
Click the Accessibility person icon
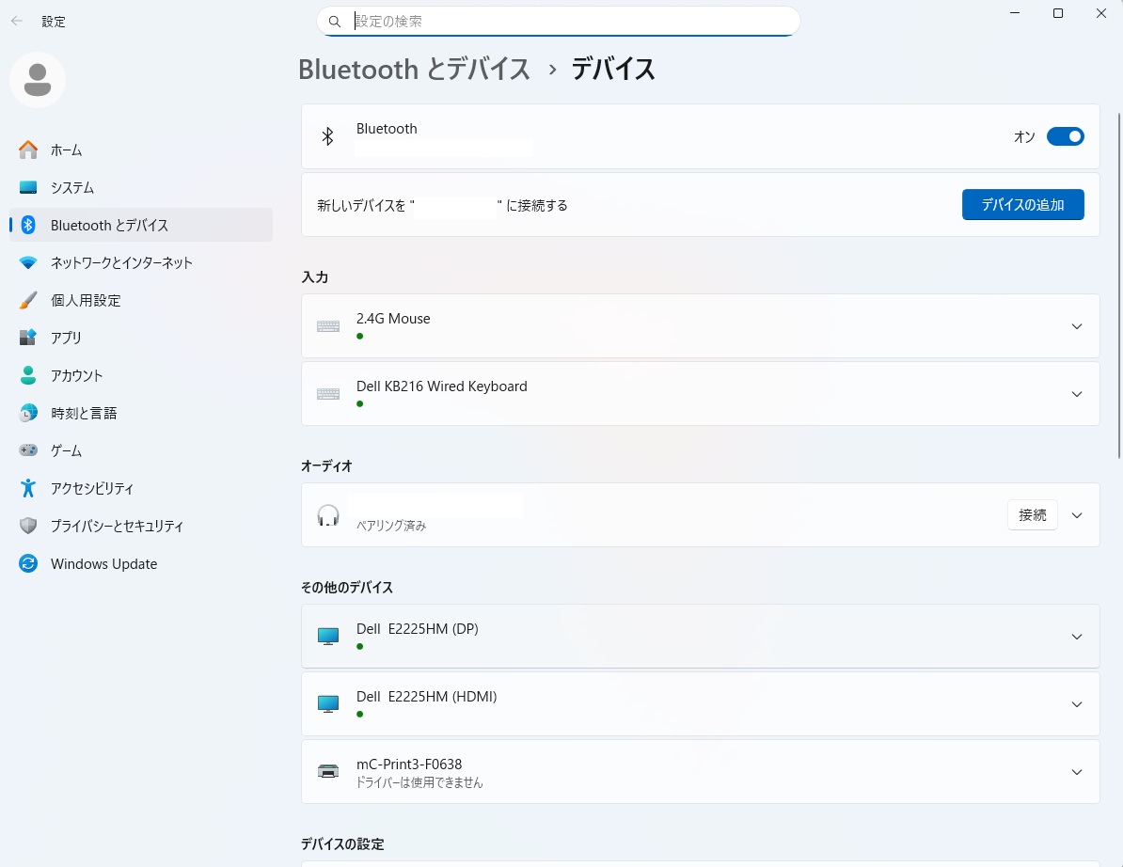coord(28,488)
